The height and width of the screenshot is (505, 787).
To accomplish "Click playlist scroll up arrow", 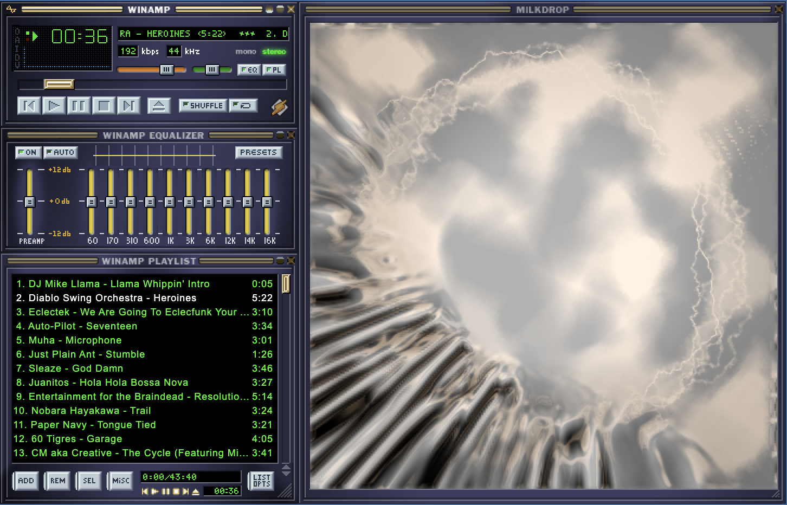I will (286, 467).
